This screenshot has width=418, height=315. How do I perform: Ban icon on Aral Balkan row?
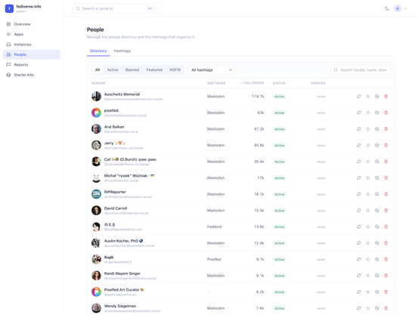[x=376, y=128]
